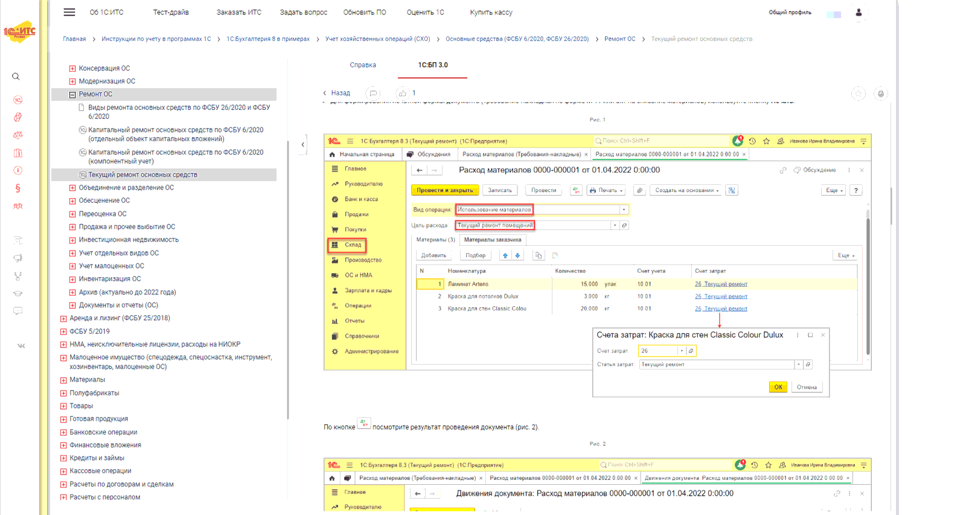Expand the Банковские операции node
This screenshot has height=515, width=966.
click(x=63, y=433)
